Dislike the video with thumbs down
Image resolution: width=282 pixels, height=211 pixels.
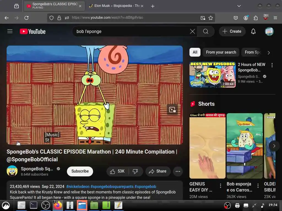[x=135, y=171]
